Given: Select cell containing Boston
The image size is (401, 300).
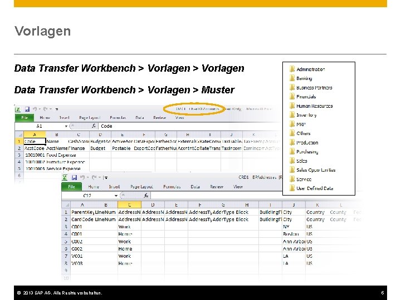Looking at the screenshot, I should [x=294, y=234].
